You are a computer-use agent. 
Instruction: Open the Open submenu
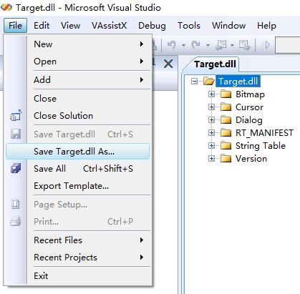click(90, 62)
